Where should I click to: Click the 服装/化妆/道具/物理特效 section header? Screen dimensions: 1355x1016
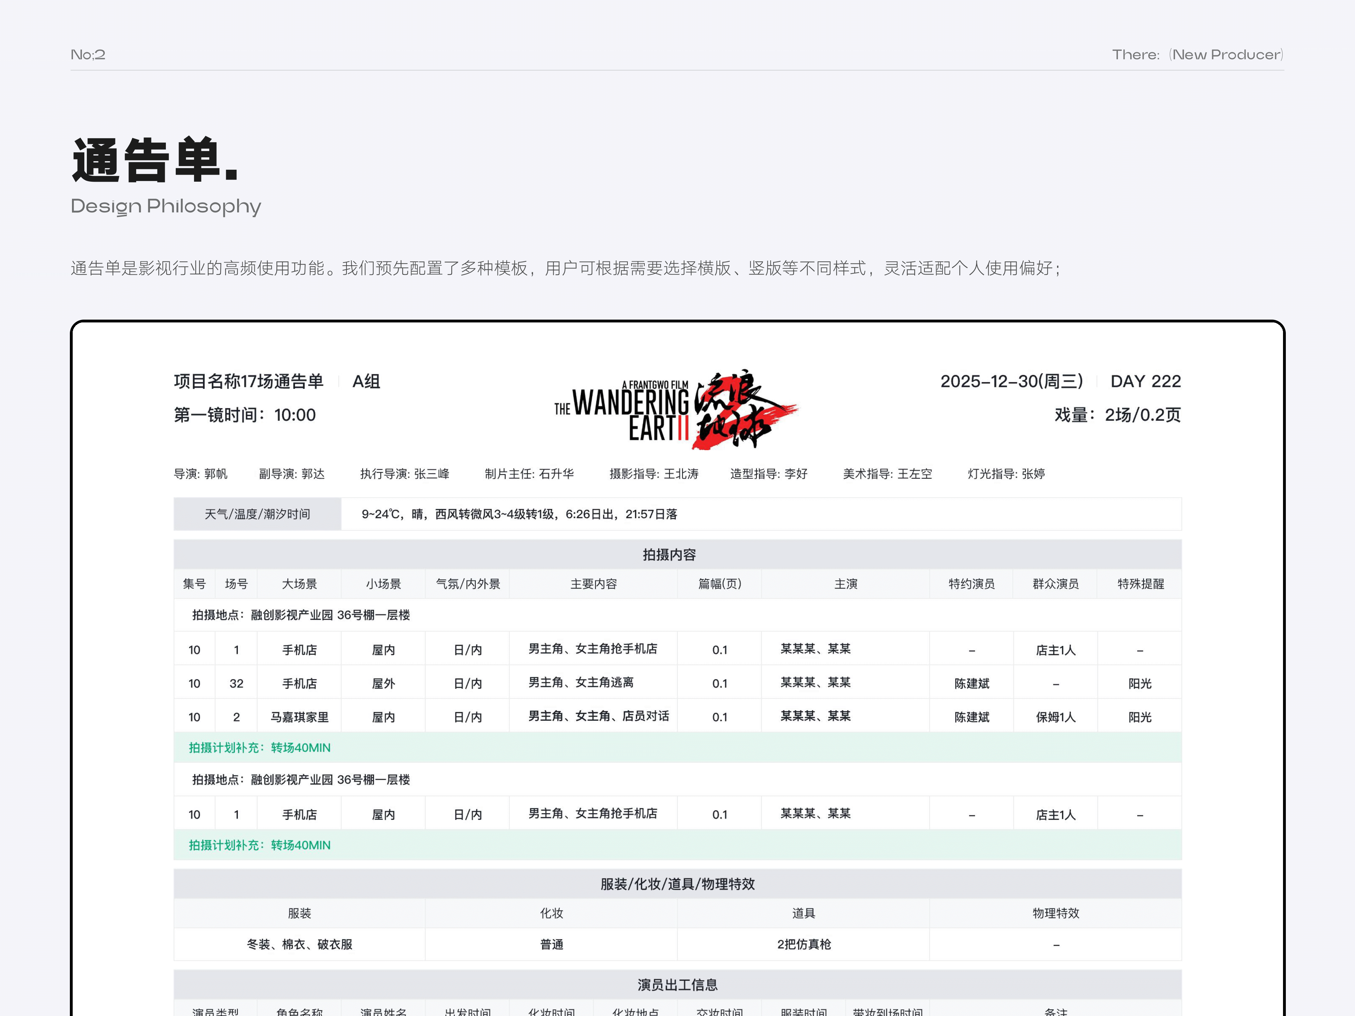coord(677,884)
